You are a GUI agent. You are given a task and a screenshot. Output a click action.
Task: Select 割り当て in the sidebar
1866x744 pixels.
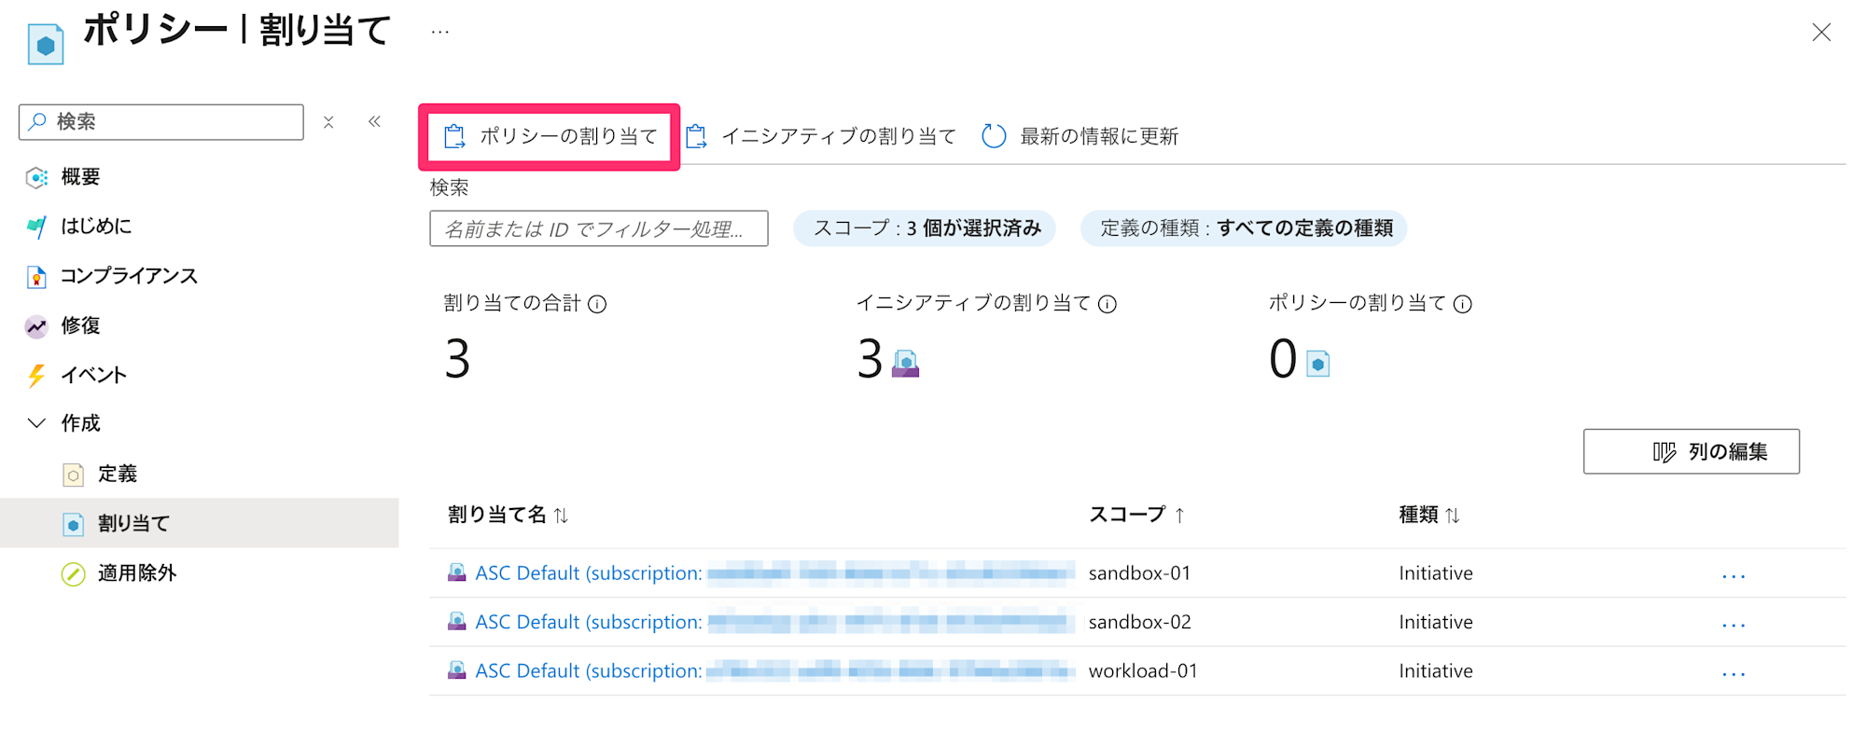200,523
